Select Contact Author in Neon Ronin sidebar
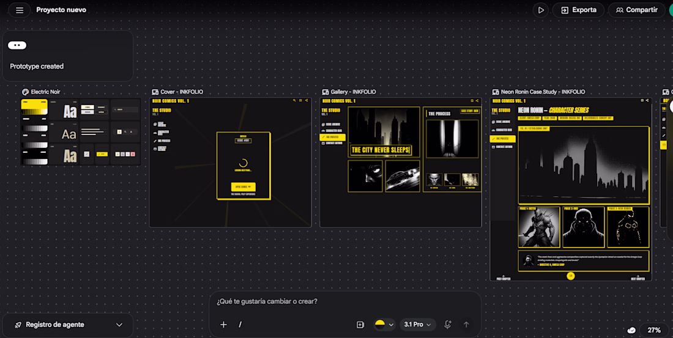Viewport: 673px width, 338px height. tap(502, 147)
